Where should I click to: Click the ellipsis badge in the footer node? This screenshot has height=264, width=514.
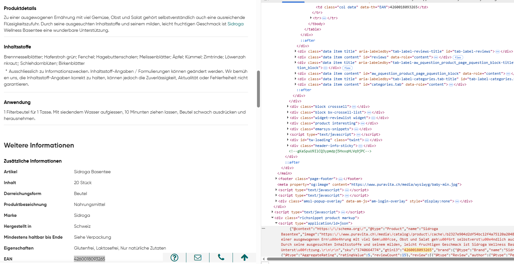(x=340, y=179)
